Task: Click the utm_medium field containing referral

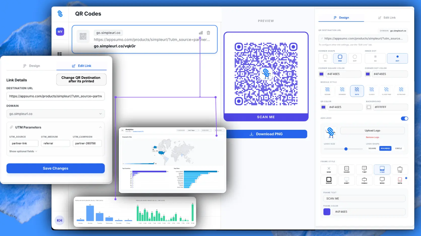Action: (55, 143)
